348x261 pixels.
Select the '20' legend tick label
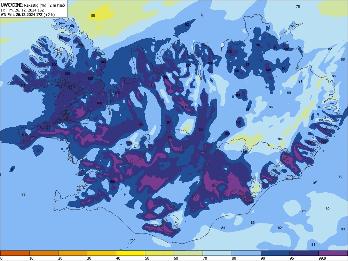(60, 258)
